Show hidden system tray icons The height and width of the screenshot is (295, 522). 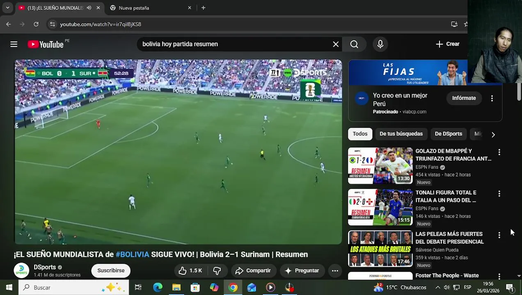point(437,288)
